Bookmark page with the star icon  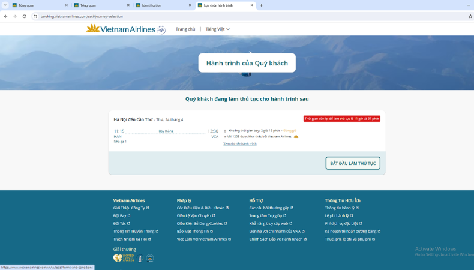point(470,16)
